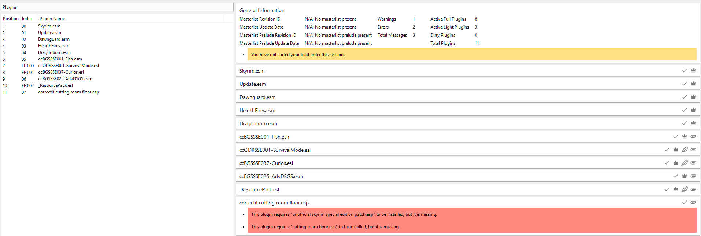Click the master crown icon on ccQDRSSE001-SurvivalMode.esl card
This screenshot has width=701, height=236.
676,150
